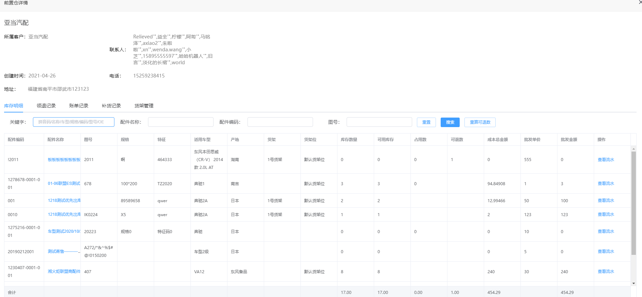Viewport: 642px width, 297px height.
Task: Open part link 湘火炬联盟商配件
Action: [64, 272]
